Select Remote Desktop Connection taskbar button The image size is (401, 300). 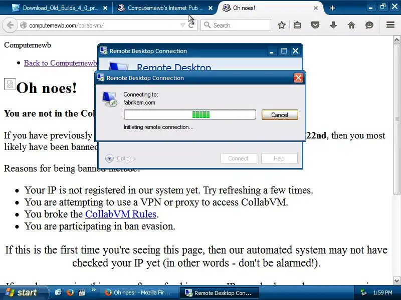[x=220, y=293]
